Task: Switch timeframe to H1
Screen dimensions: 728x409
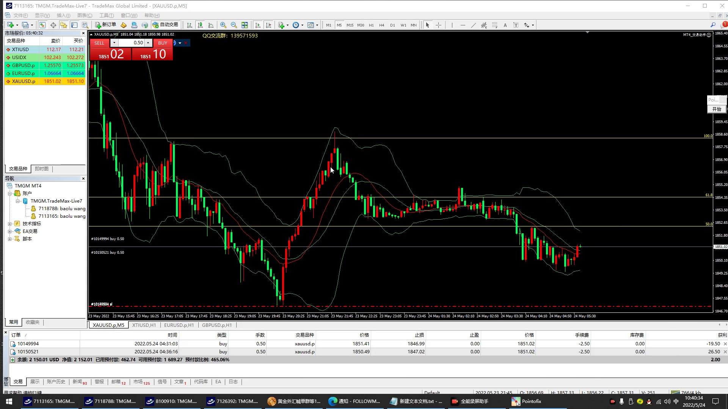Action: (x=371, y=25)
